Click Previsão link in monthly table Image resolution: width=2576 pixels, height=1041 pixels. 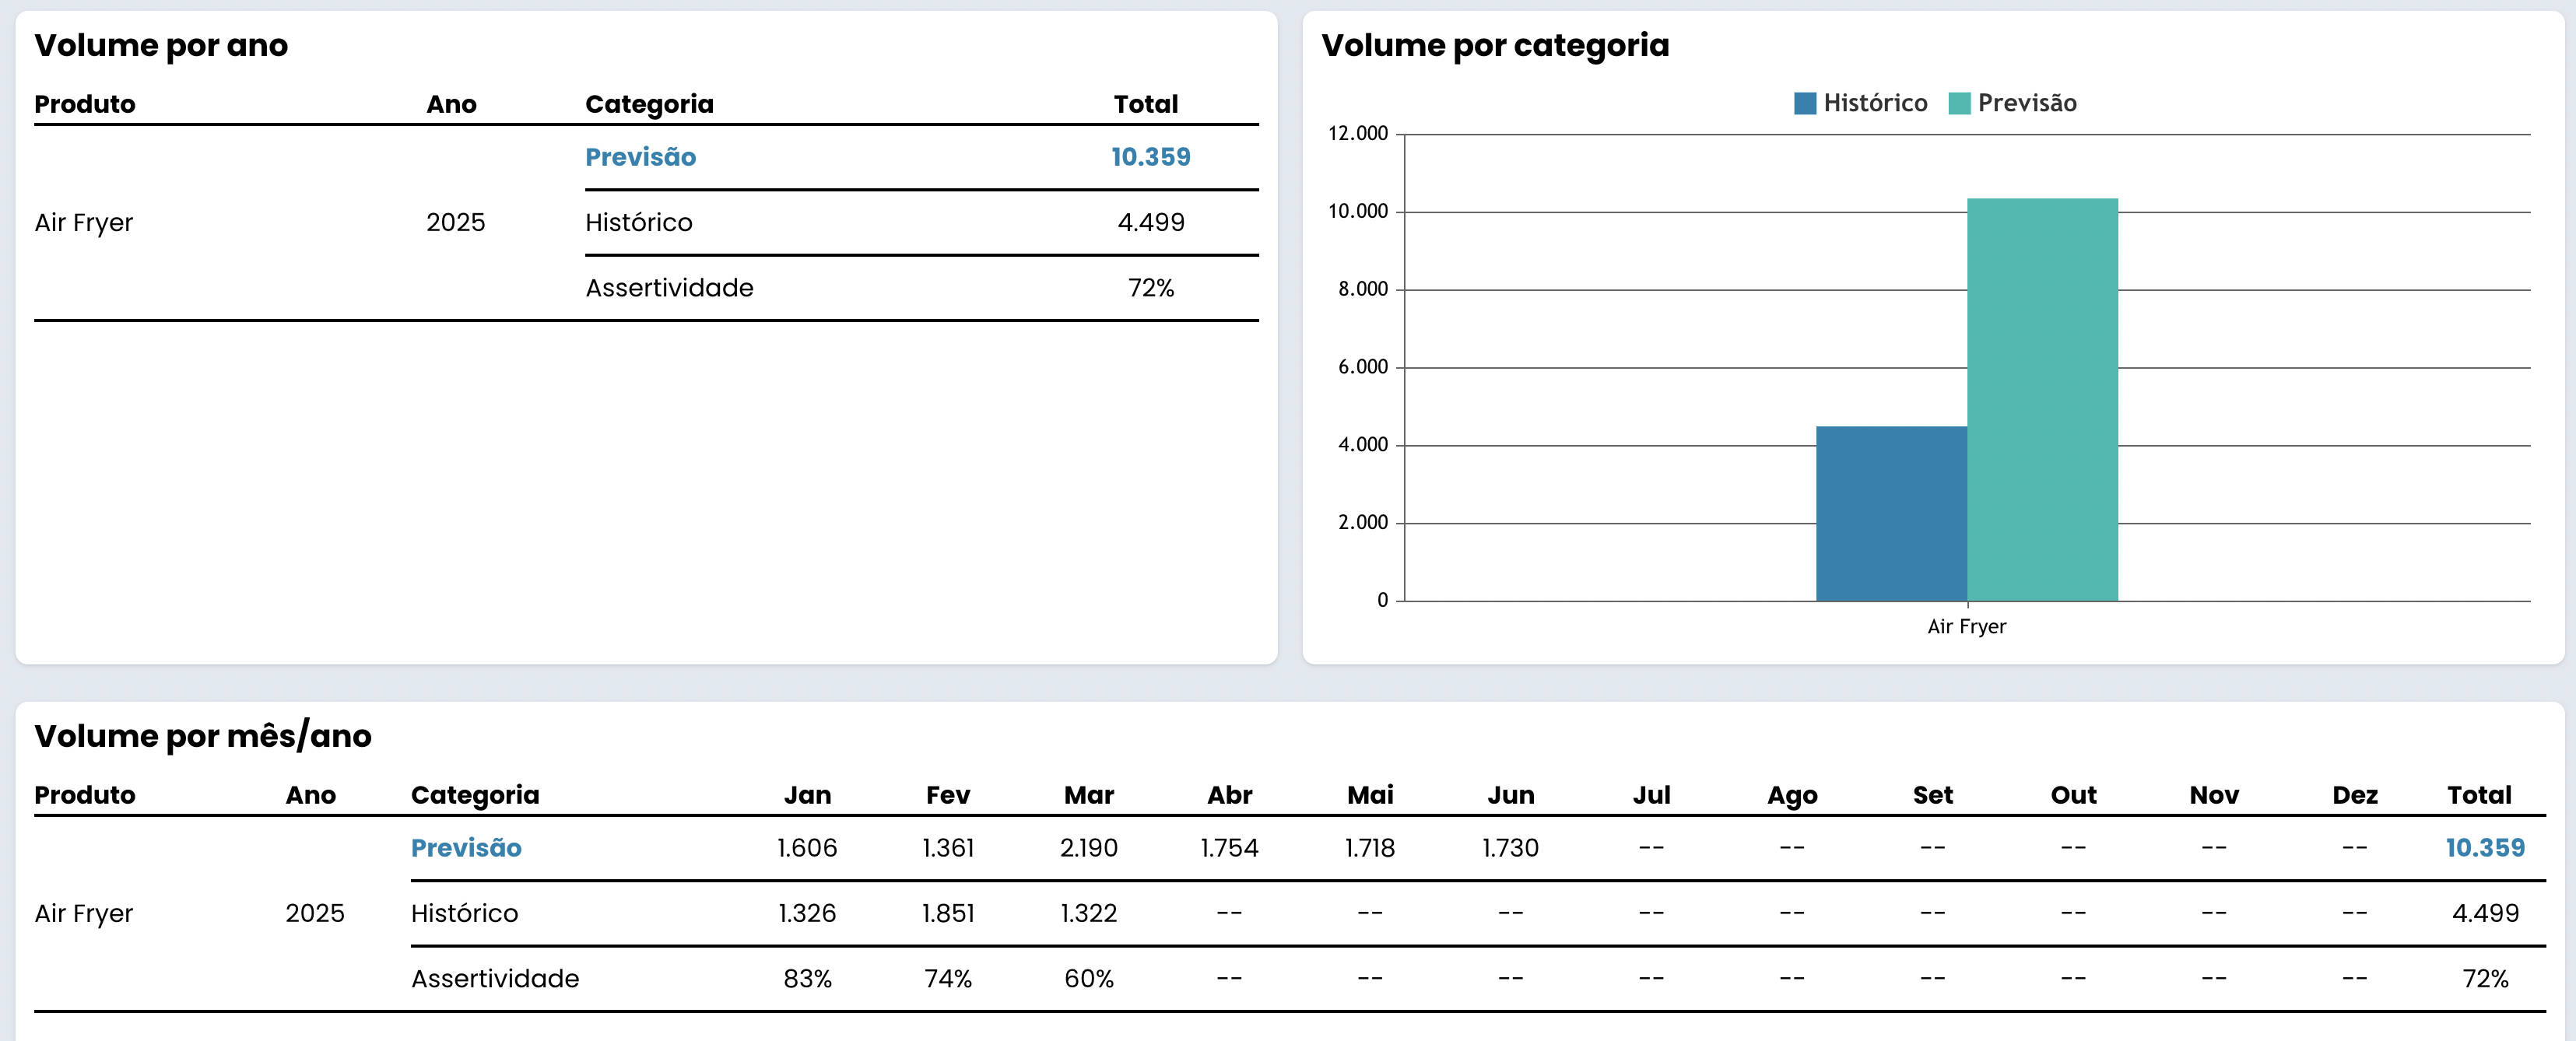[x=466, y=848]
